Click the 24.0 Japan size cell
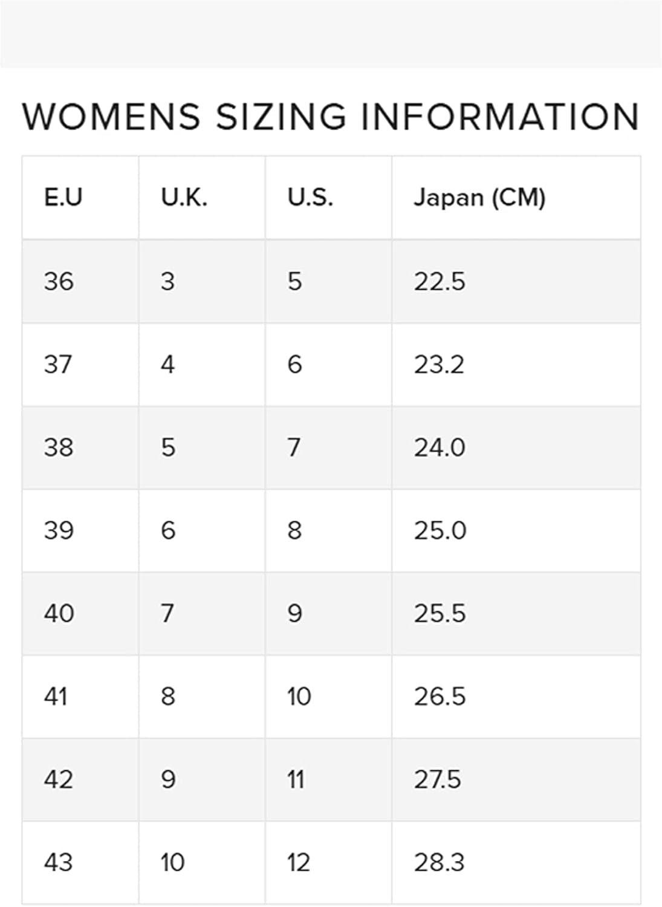The image size is (662, 907). pos(440,447)
